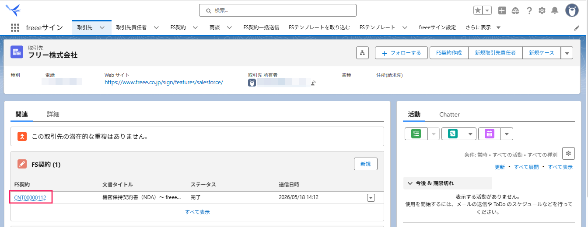Select the 取引先責任者 tab

[x=131, y=28]
